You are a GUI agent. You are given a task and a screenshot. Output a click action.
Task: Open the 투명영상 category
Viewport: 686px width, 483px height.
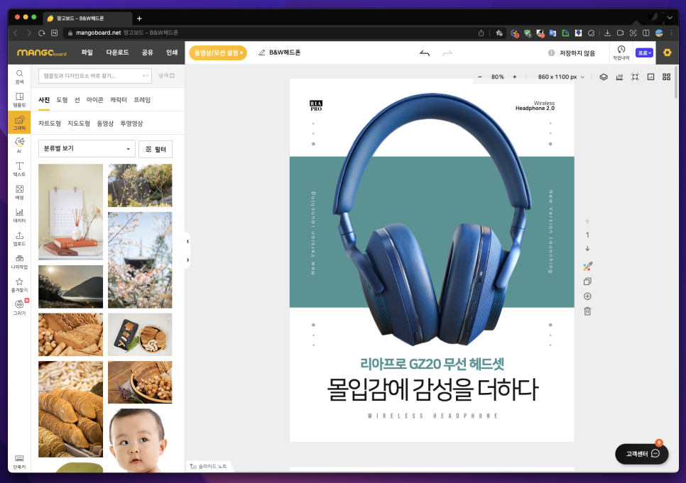pos(131,123)
